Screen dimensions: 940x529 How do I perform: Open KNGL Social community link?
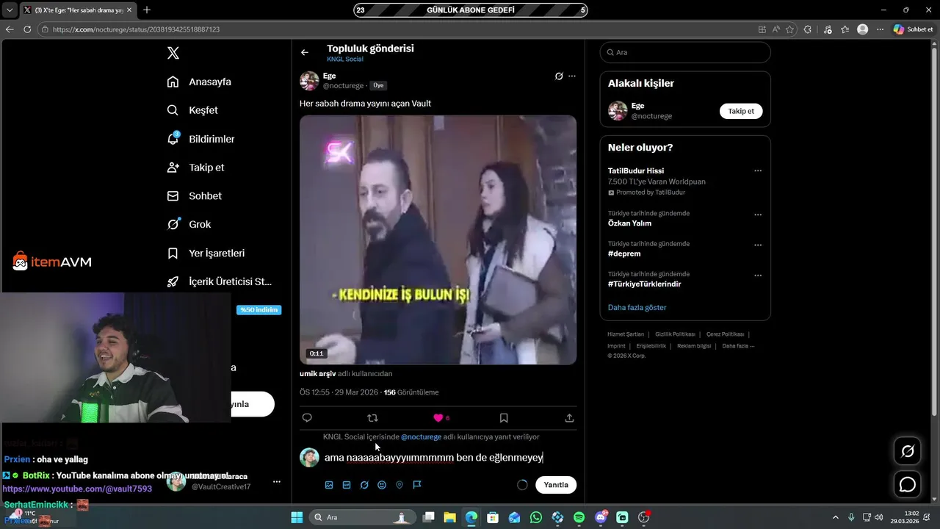coord(345,59)
